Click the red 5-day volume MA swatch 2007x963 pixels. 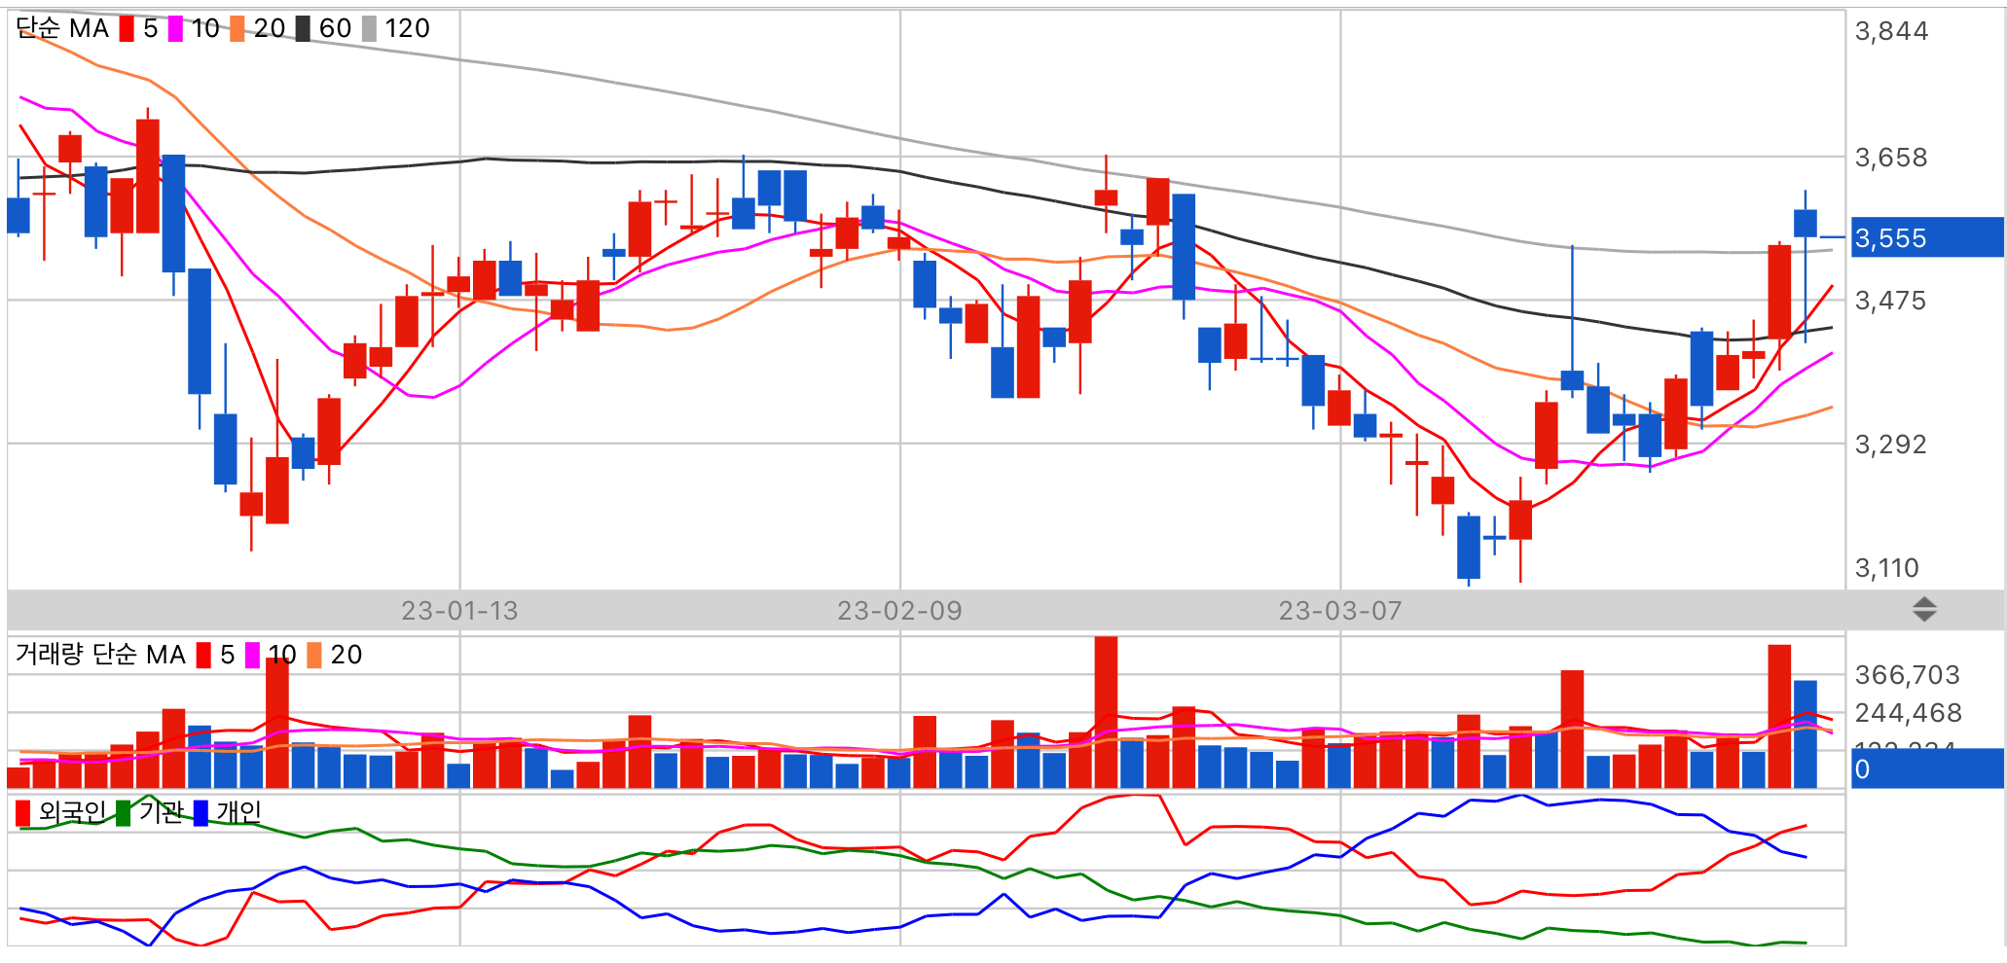pyautogui.click(x=203, y=656)
